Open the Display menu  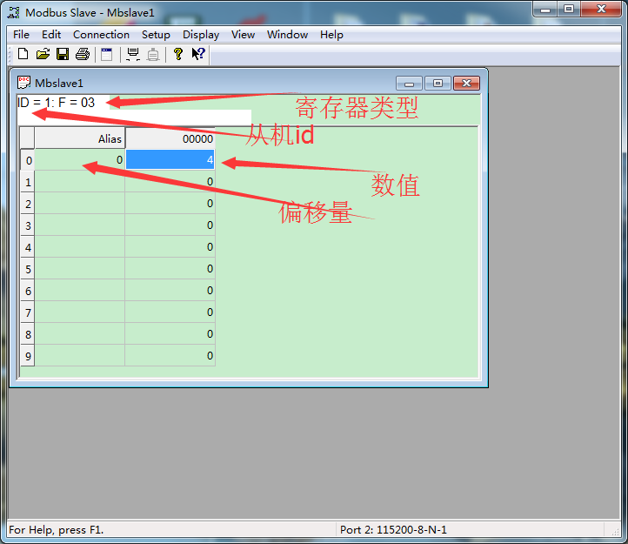pyautogui.click(x=201, y=35)
